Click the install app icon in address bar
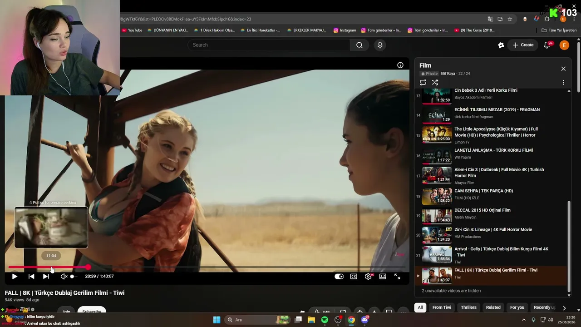Image resolution: width=581 pixels, height=327 pixels. coord(500,19)
